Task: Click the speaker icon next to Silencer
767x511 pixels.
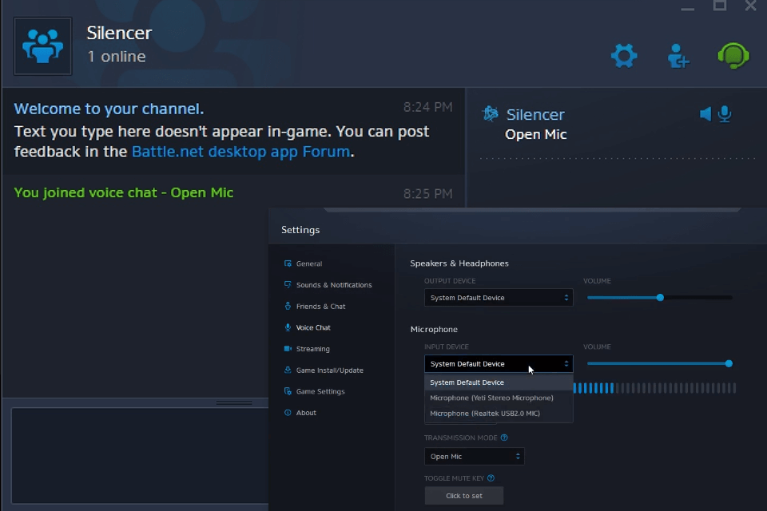Action: 706,113
